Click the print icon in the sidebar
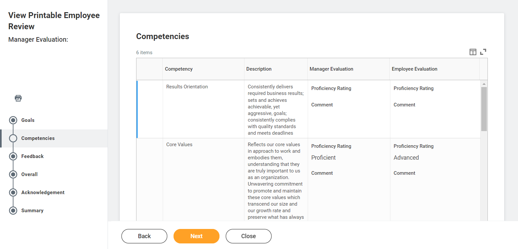This screenshot has width=518, height=249. click(18, 98)
